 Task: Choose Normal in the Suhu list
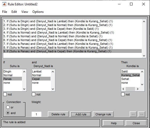click(x=13, y=75)
